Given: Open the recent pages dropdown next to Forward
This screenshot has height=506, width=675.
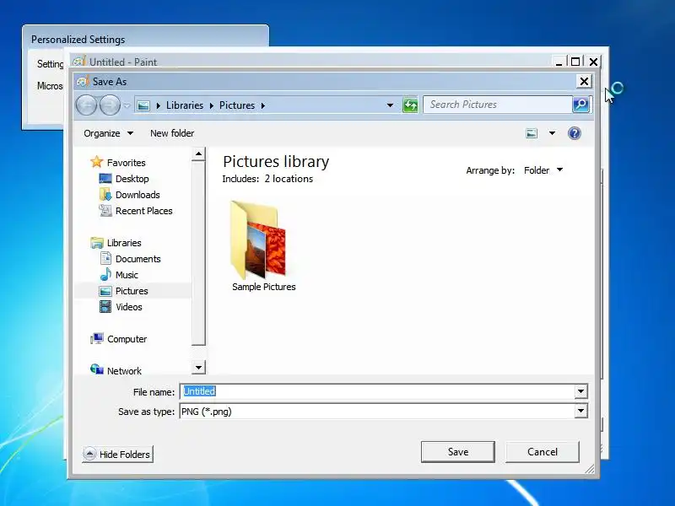Looking at the screenshot, I should [127, 105].
